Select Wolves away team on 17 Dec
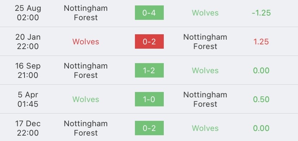Viewport: 298px width, 141px height. tap(205, 128)
